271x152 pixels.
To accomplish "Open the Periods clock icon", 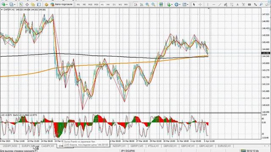I will (x=177, y=5).
